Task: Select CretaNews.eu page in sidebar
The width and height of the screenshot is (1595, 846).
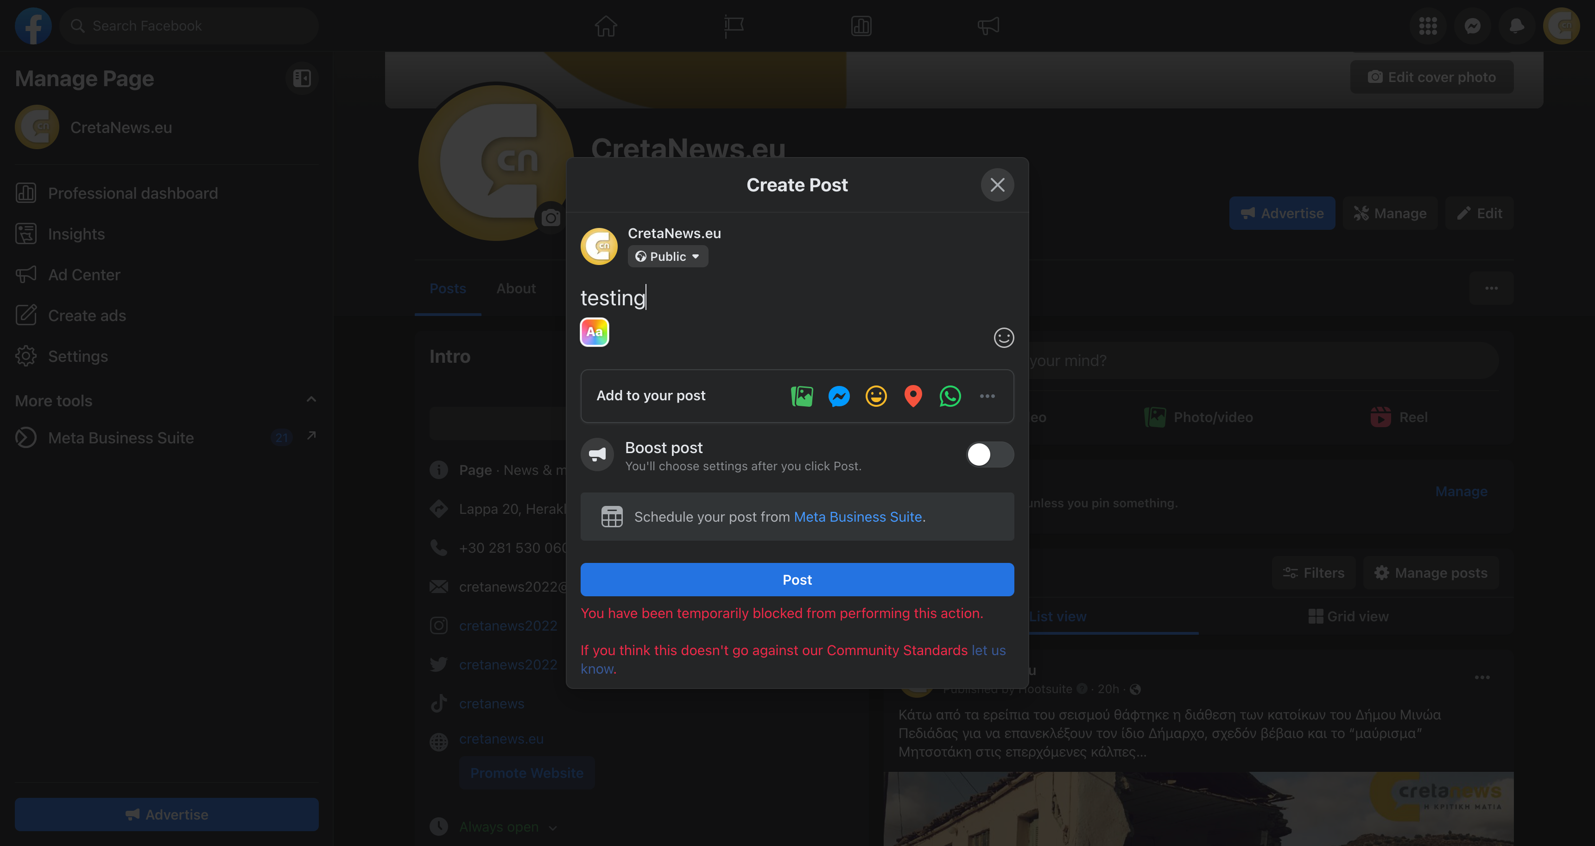Action: pos(166,127)
